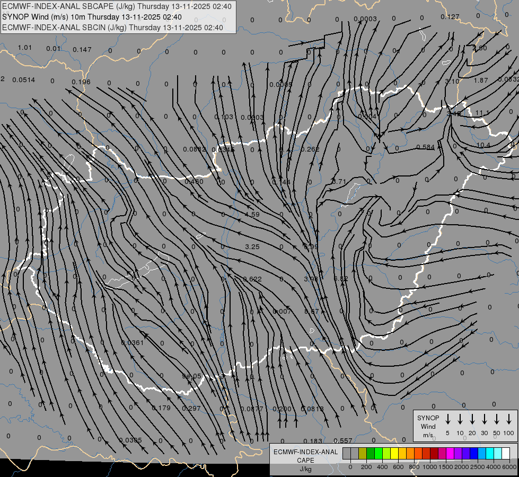Pick the dark green CAPE legend swatch
Screen dimensions: 519x477
point(371,453)
